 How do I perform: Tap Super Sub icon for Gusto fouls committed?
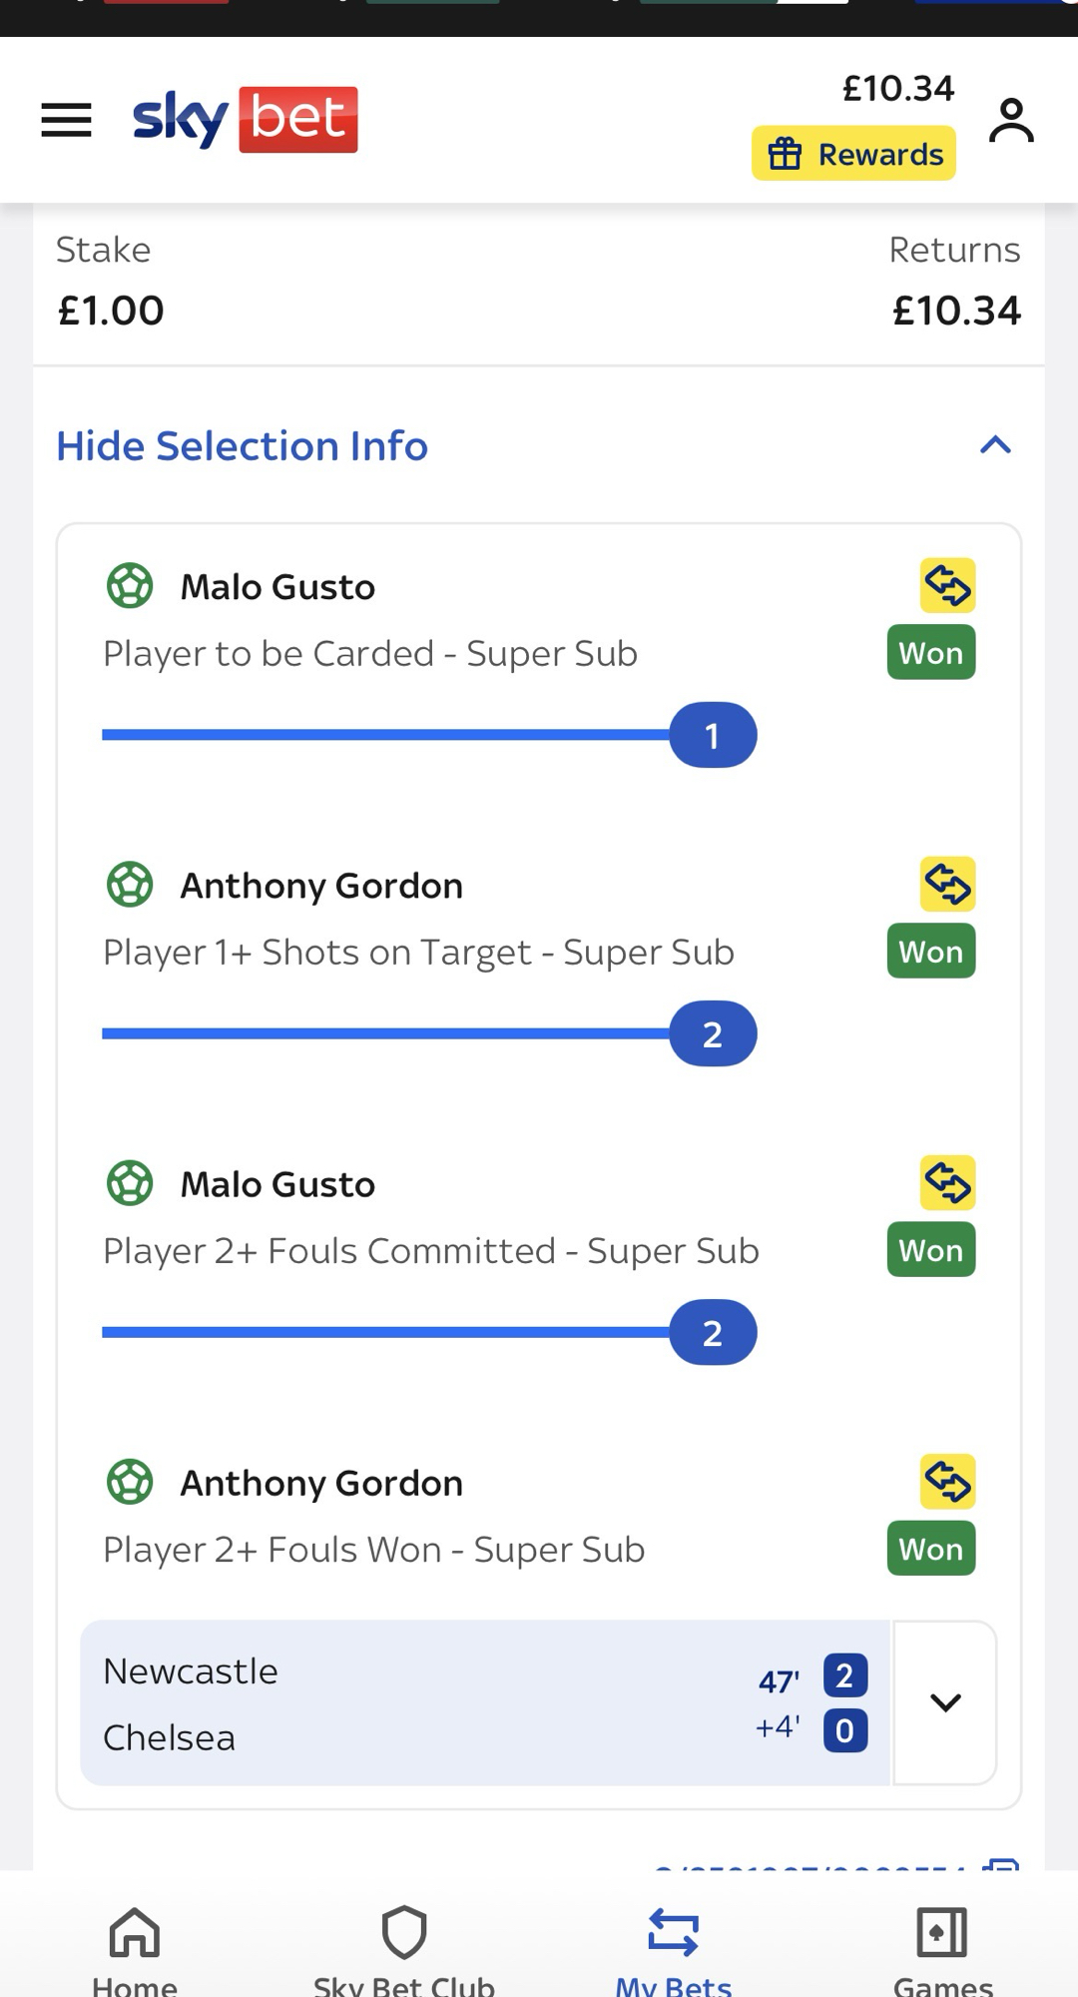(947, 1182)
